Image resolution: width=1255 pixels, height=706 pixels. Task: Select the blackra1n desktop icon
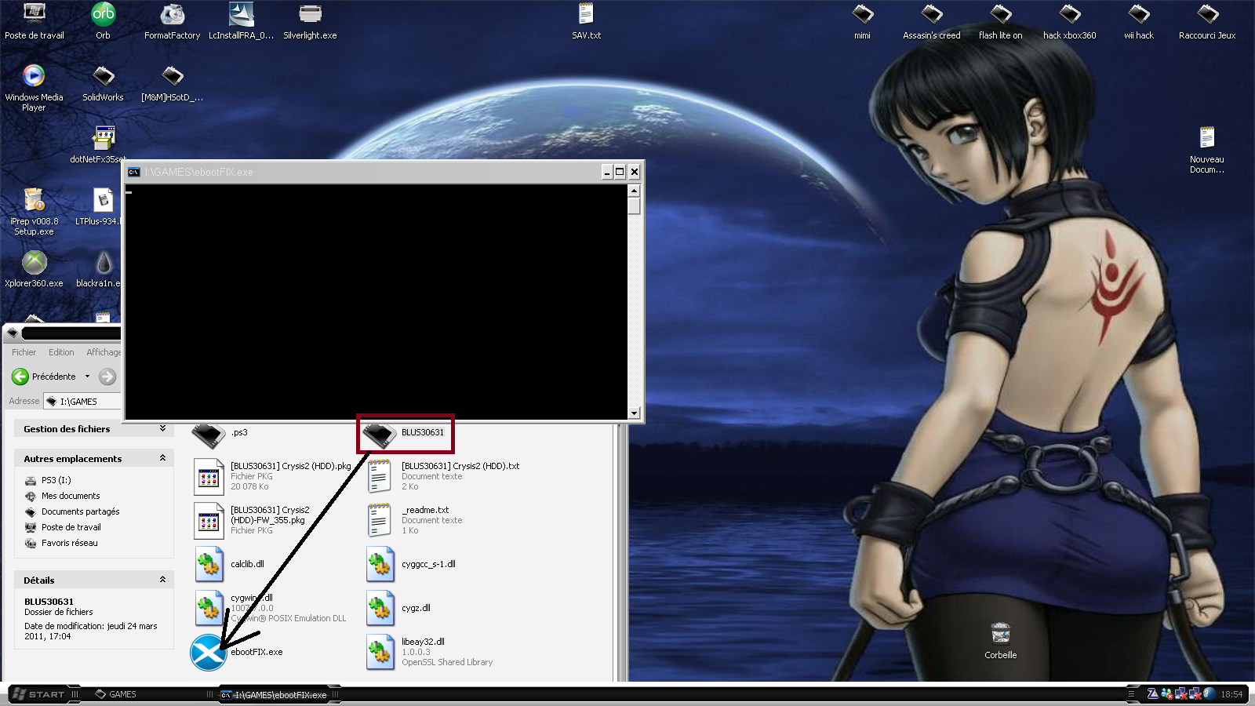[102, 268]
